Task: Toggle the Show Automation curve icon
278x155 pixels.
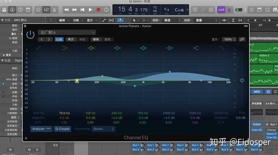Action: (x=104, y=20)
